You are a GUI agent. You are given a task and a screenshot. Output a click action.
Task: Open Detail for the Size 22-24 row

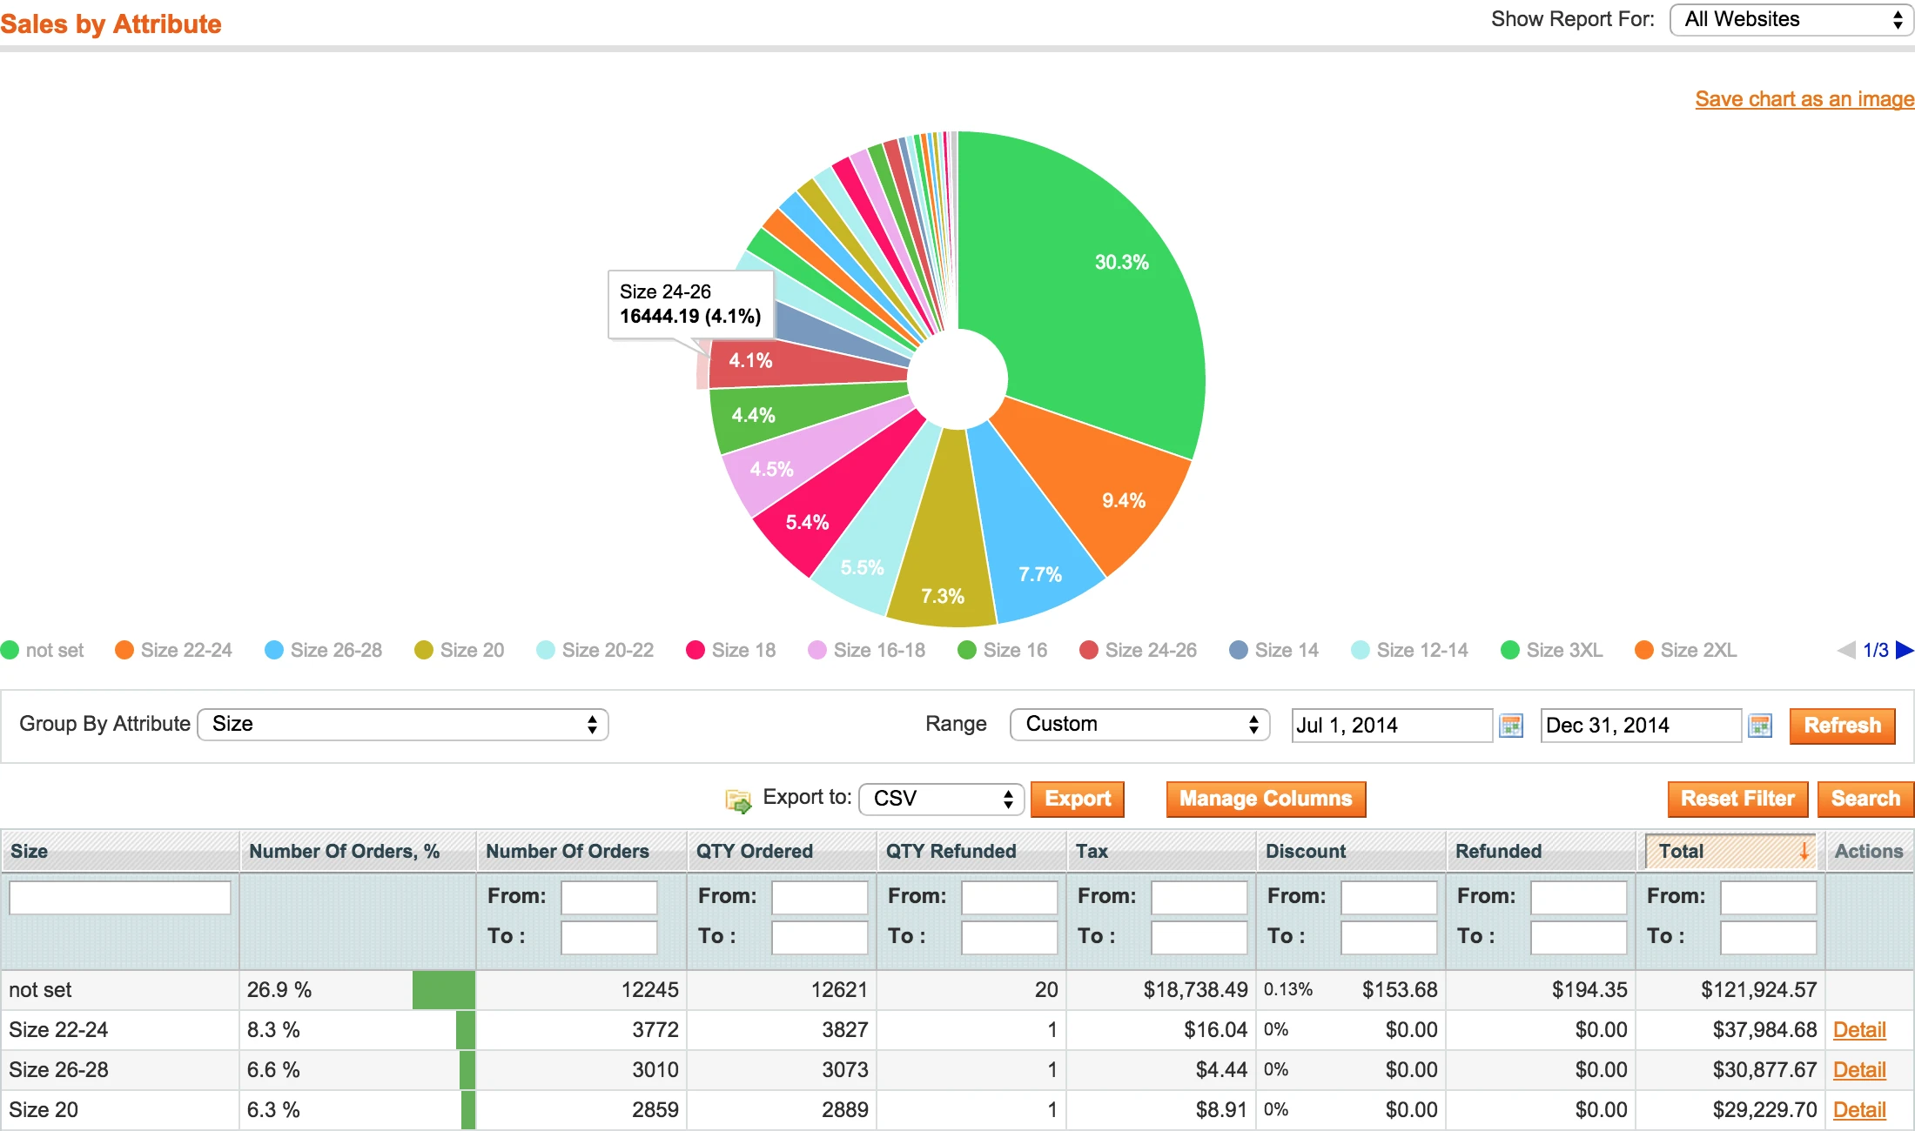tap(1859, 1029)
